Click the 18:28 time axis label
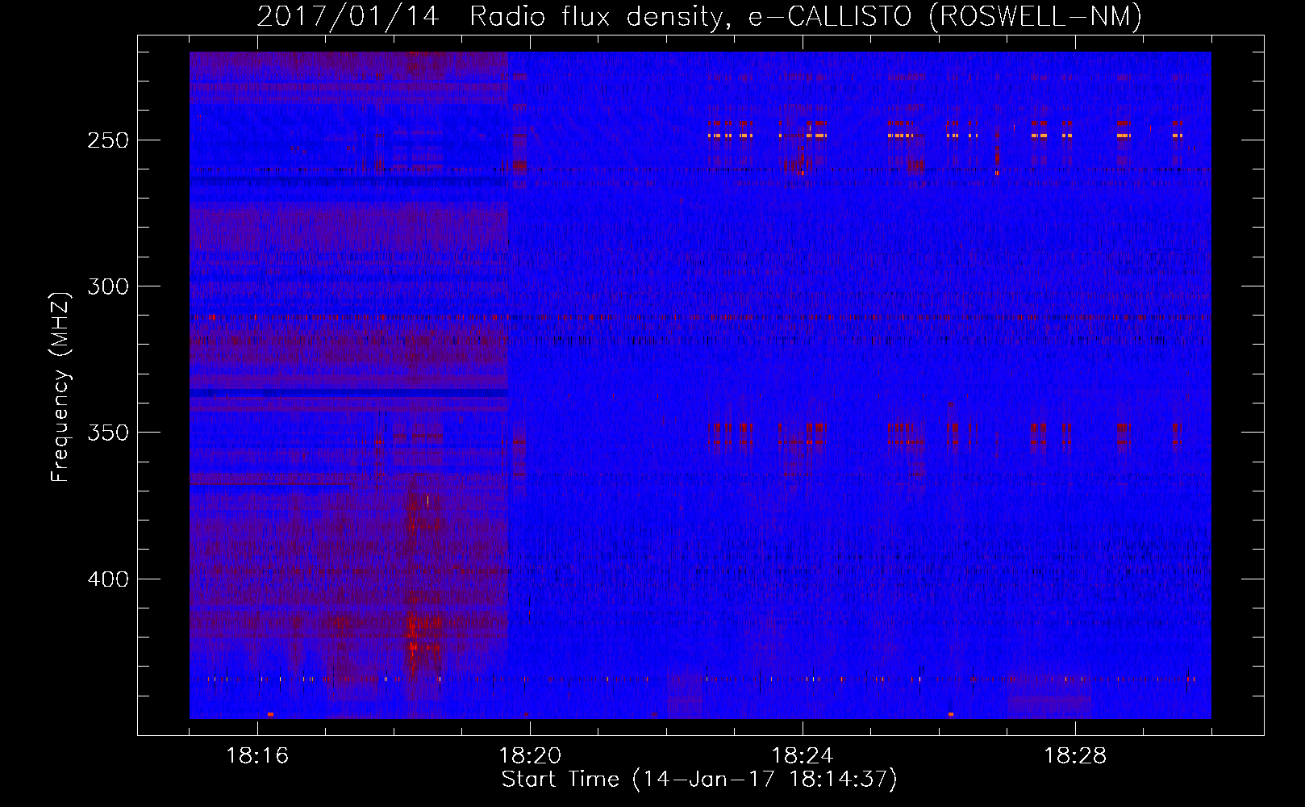1305x807 pixels. (x=1075, y=756)
